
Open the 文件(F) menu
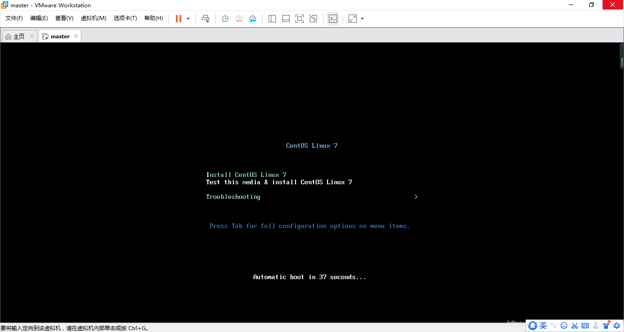pyautogui.click(x=14, y=18)
